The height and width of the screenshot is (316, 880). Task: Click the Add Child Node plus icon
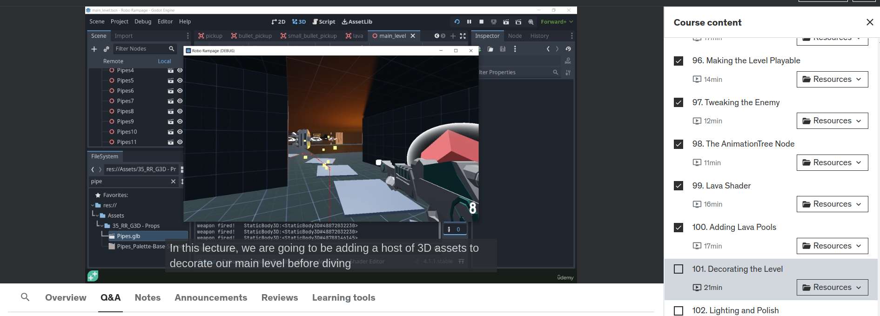94,49
